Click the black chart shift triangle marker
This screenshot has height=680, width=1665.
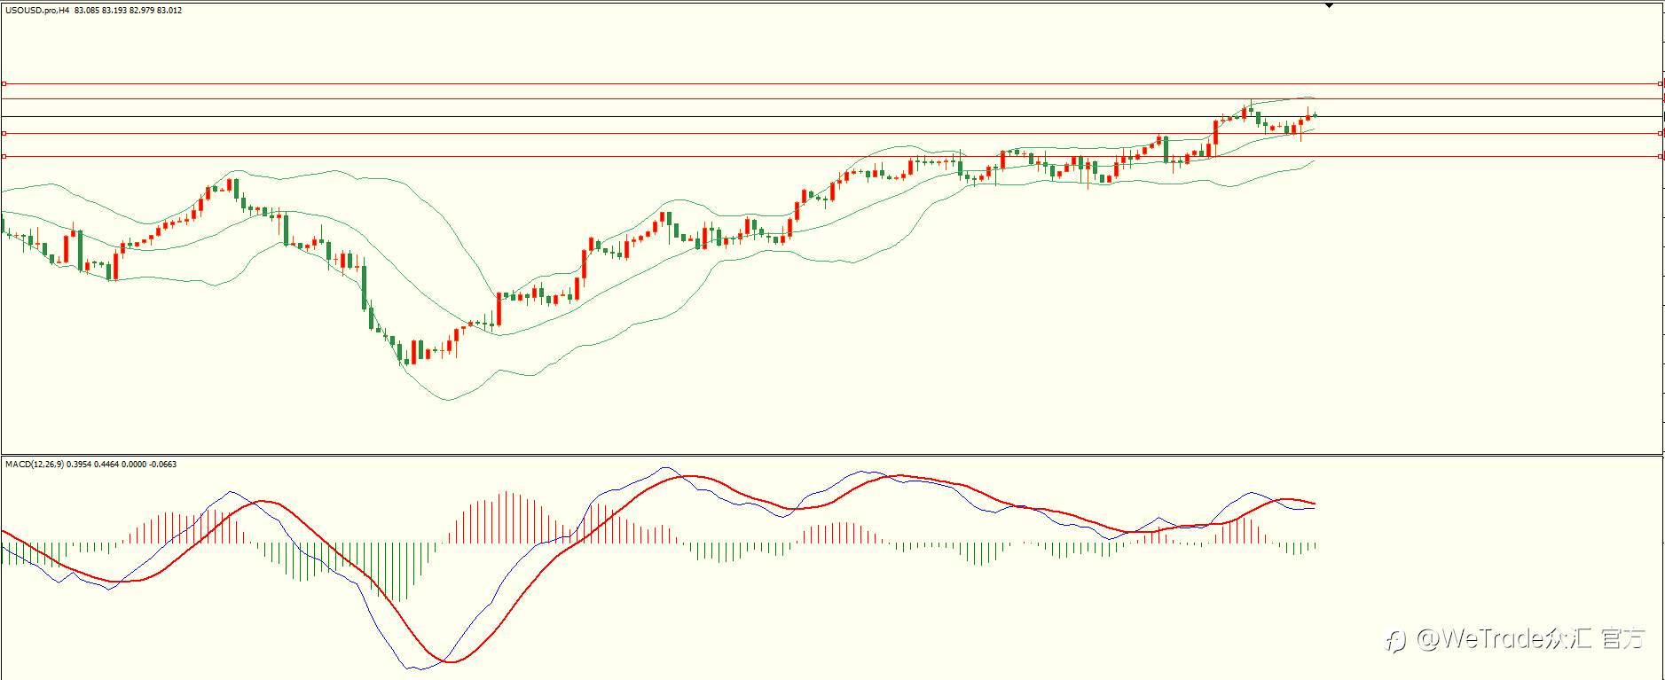(x=1329, y=5)
